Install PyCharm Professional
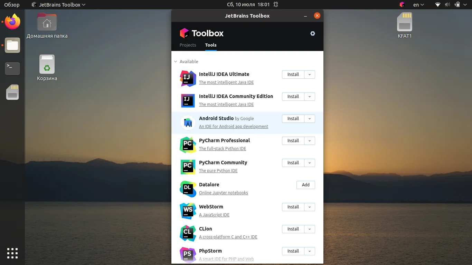Screen dimensions: 472x265 (293, 141)
